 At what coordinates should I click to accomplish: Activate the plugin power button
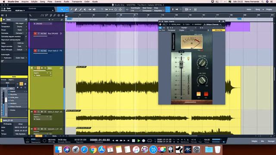[x=160, y=28]
